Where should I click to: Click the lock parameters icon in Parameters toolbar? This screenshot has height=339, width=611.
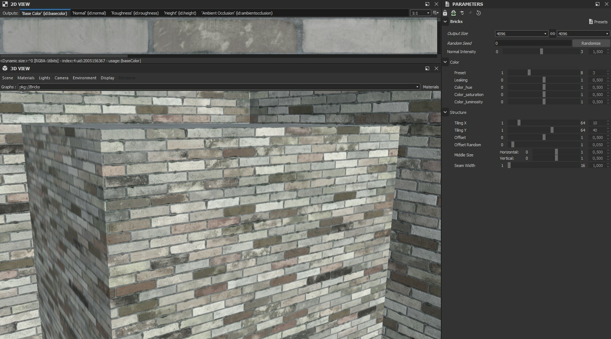tap(444, 13)
